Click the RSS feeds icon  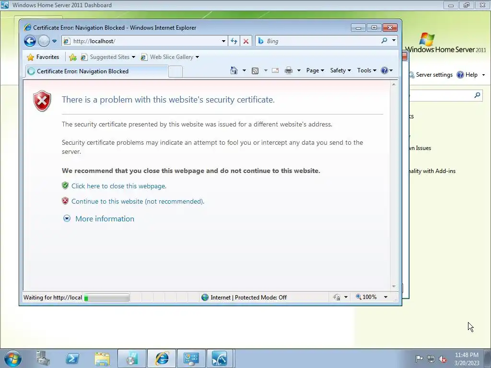click(255, 71)
